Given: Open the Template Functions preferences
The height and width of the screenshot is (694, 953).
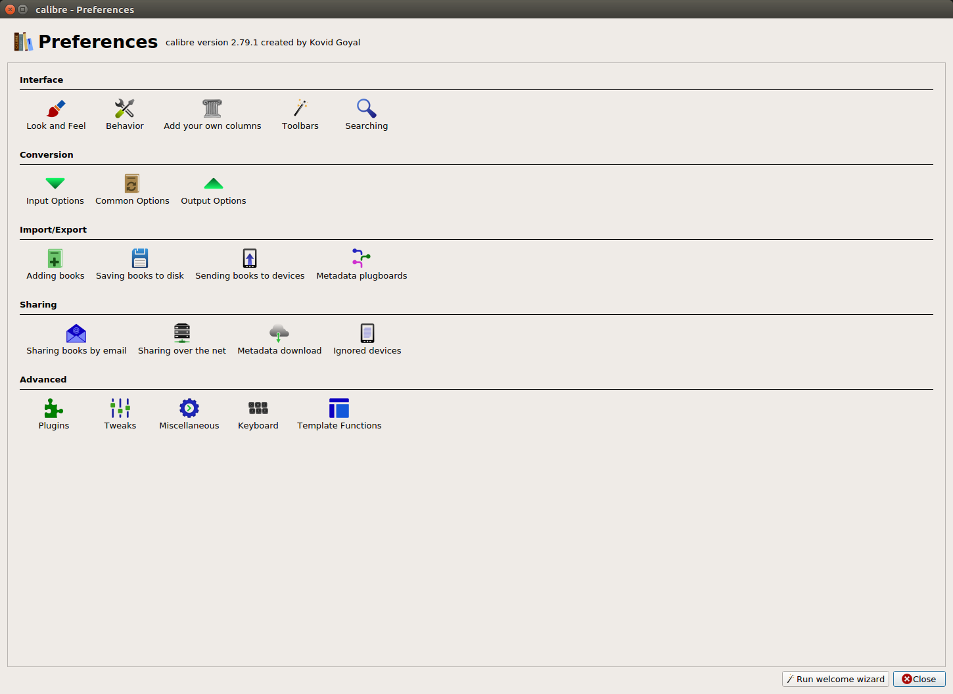Looking at the screenshot, I should click(x=339, y=415).
